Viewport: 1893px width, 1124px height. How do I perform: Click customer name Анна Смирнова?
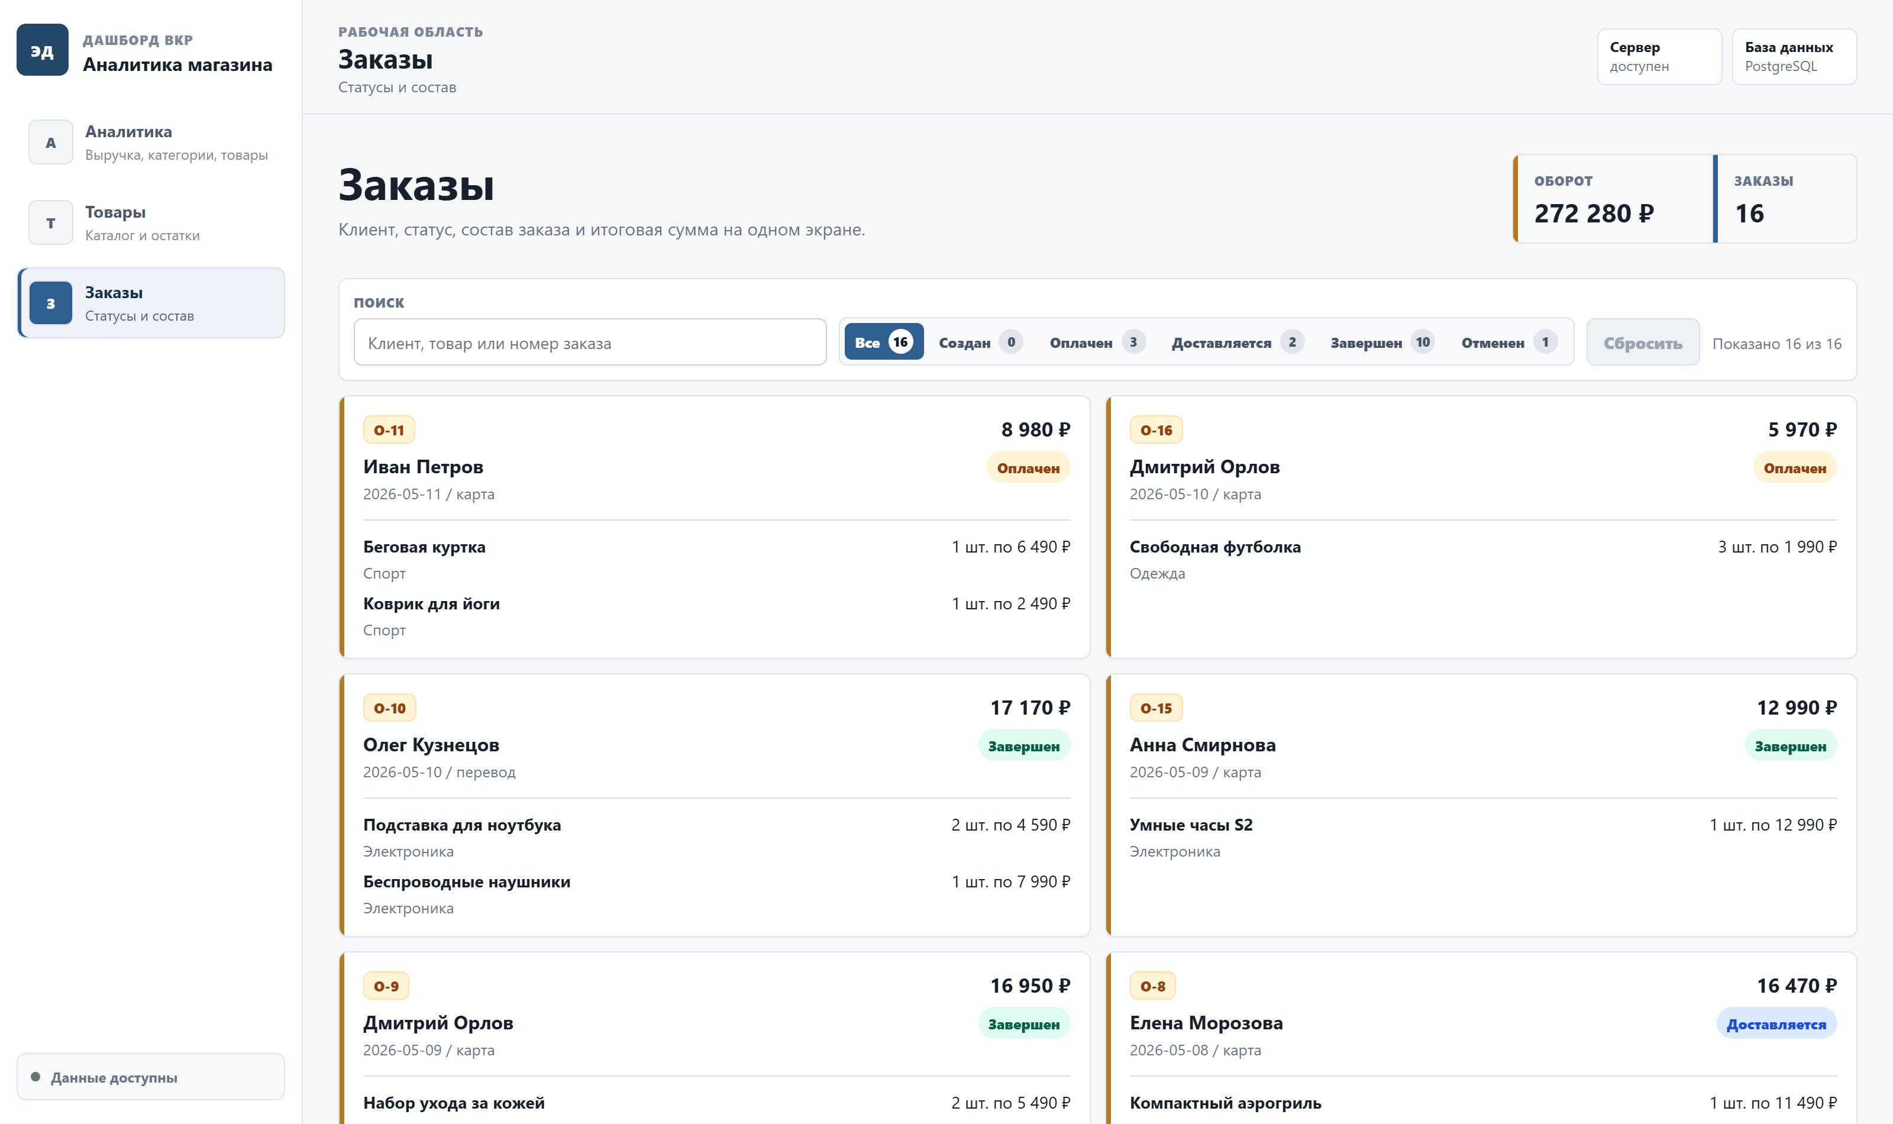(x=1203, y=745)
